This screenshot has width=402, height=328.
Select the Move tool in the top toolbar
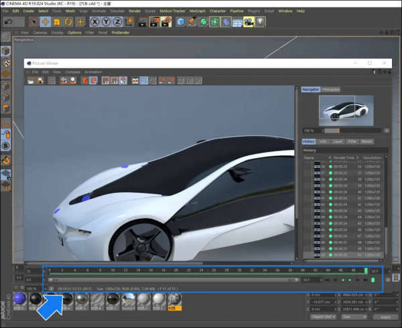pyautogui.click(x=46, y=22)
